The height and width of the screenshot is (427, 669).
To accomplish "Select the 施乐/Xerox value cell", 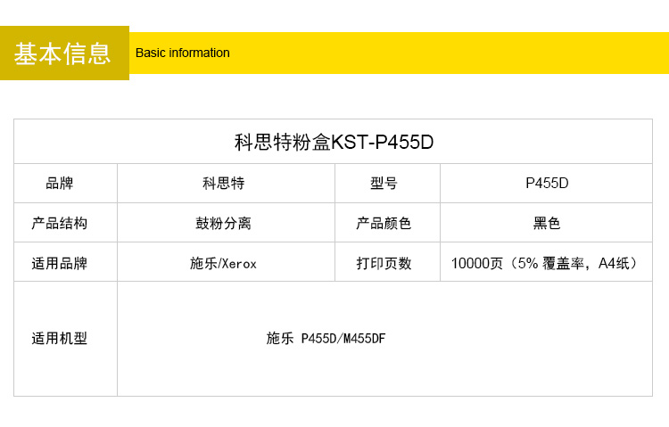I will click(224, 263).
